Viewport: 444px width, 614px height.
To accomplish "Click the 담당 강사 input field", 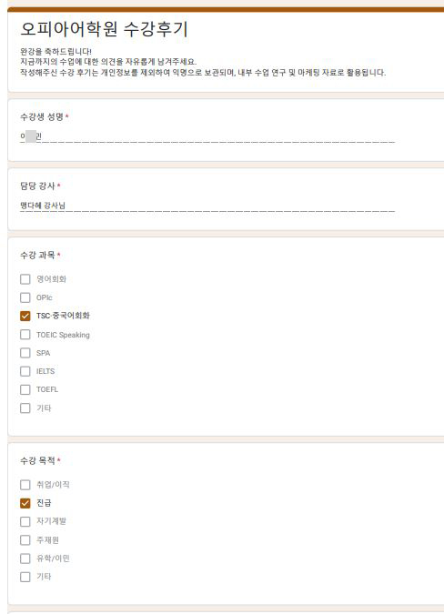I will tap(207, 206).
